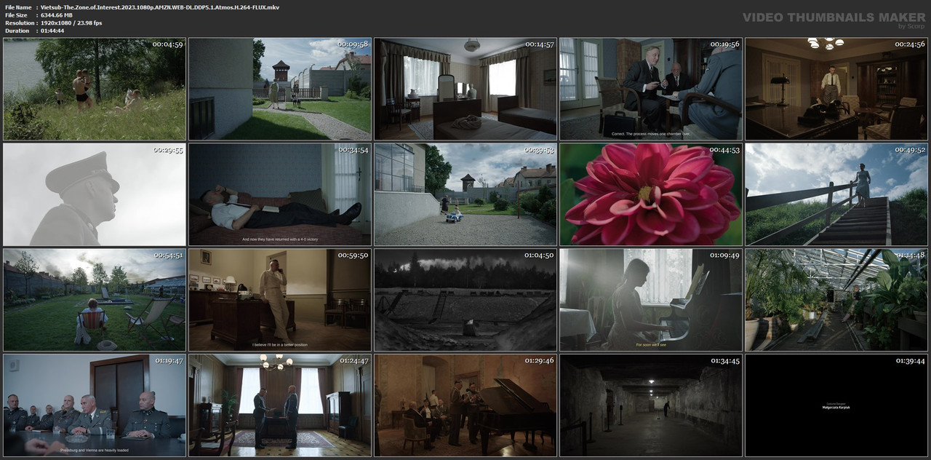The height and width of the screenshot is (460, 931).
Task: Open the dark corridor thumbnail at 01:34:45
Action: point(651,405)
